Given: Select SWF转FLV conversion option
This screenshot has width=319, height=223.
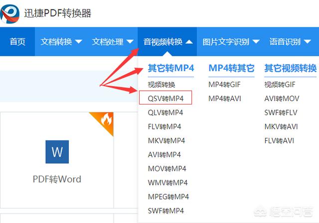Looking at the screenshot, I should pyautogui.click(x=281, y=112).
